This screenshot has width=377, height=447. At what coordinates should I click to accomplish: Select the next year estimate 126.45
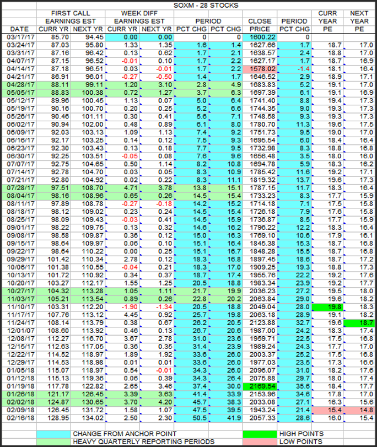click(x=88, y=394)
